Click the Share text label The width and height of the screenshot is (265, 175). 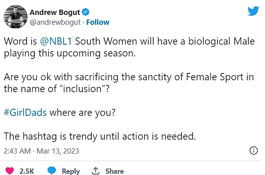(x=114, y=171)
